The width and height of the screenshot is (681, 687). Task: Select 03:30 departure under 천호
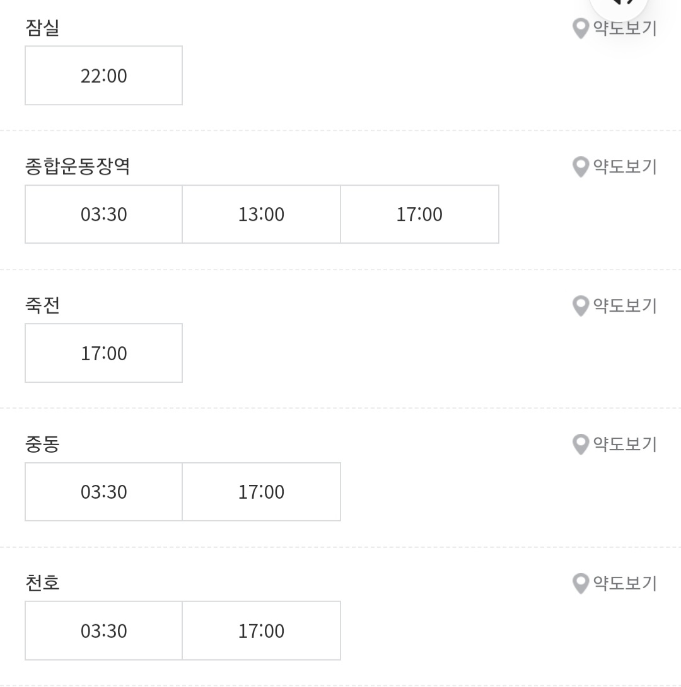pyautogui.click(x=103, y=630)
